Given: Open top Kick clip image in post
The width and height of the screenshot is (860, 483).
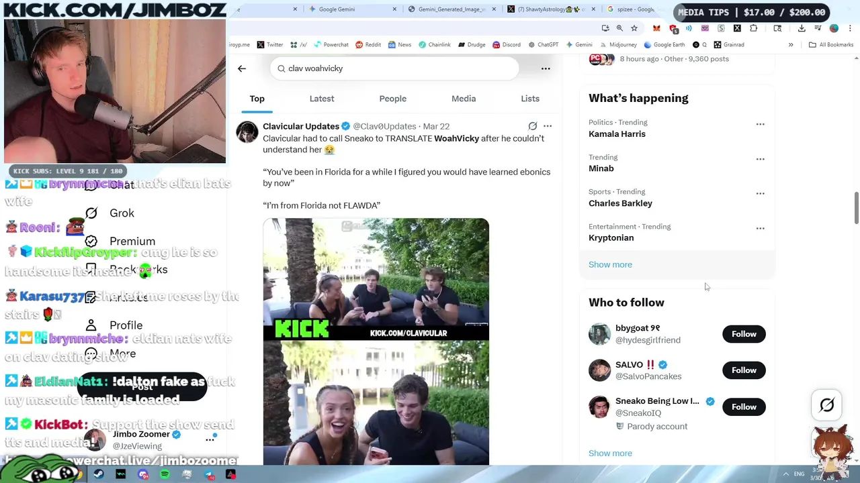Looking at the screenshot, I should (x=376, y=279).
